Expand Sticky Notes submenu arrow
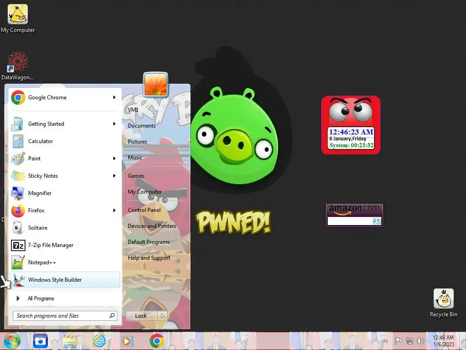466x350 pixels. pyautogui.click(x=114, y=175)
